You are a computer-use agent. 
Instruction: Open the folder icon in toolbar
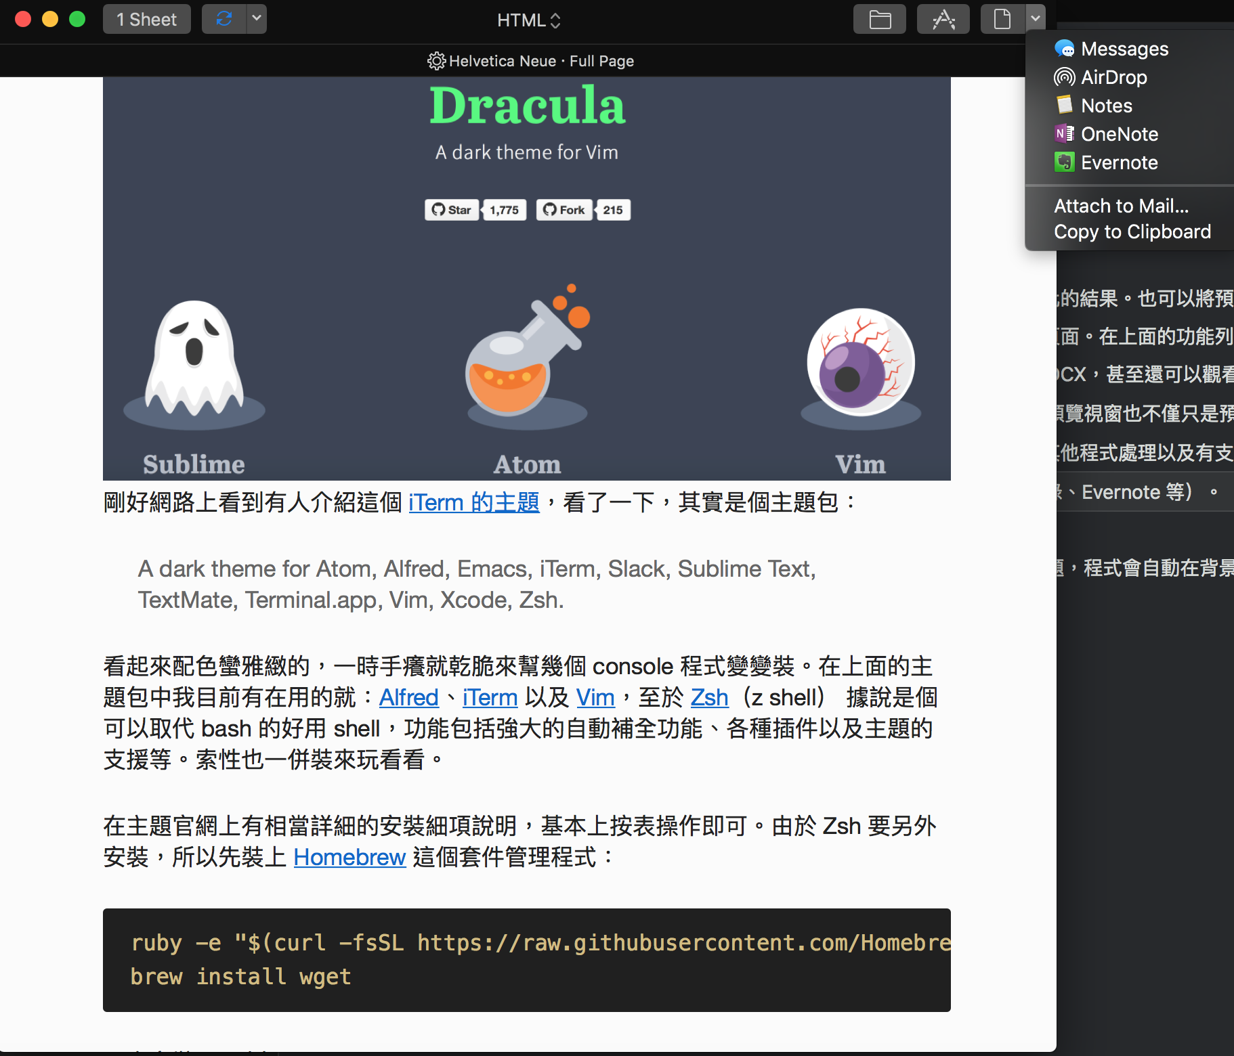point(879,19)
